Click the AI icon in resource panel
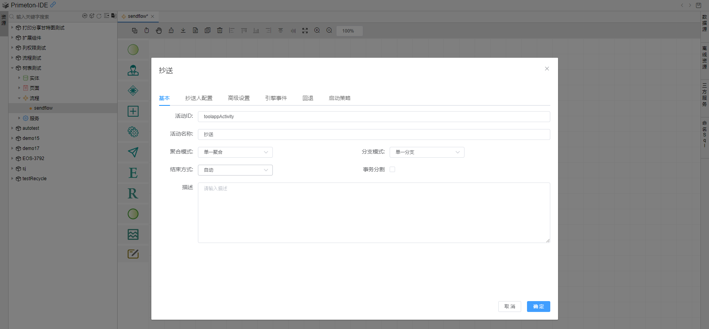Image resolution: width=709 pixels, height=329 pixels. pyautogui.click(x=85, y=16)
